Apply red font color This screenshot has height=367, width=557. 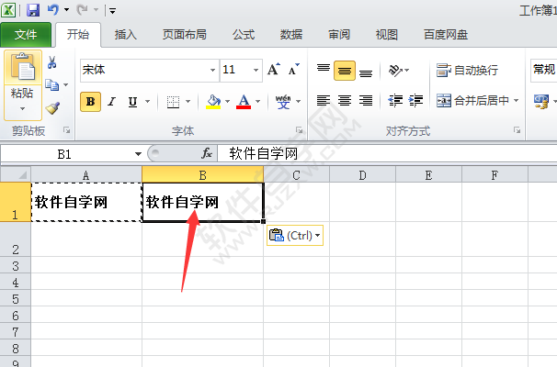click(244, 102)
